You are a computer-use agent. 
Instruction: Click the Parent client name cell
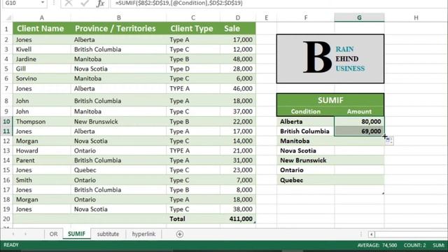(42, 160)
